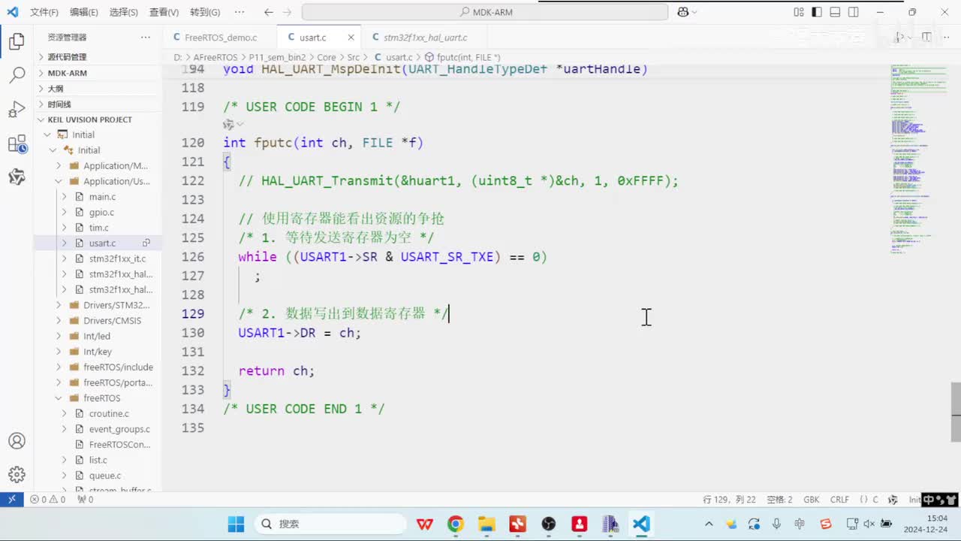Open queue.c in freeRTOS folder
This screenshot has height=541, width=961.
coord(105,476)
